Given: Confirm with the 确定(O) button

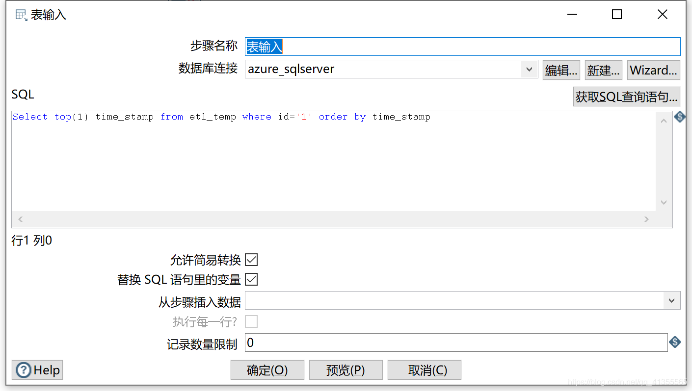Looking at the screenshot, I should tap(267, 370).
